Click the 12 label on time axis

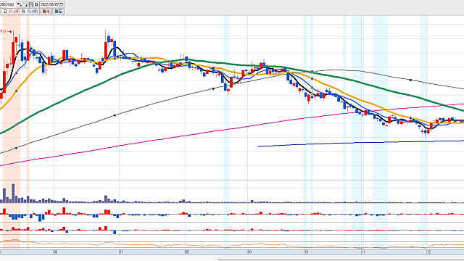coord(428,252)
